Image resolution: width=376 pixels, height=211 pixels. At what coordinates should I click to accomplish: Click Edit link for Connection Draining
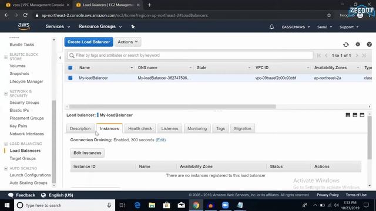(160, 139)
